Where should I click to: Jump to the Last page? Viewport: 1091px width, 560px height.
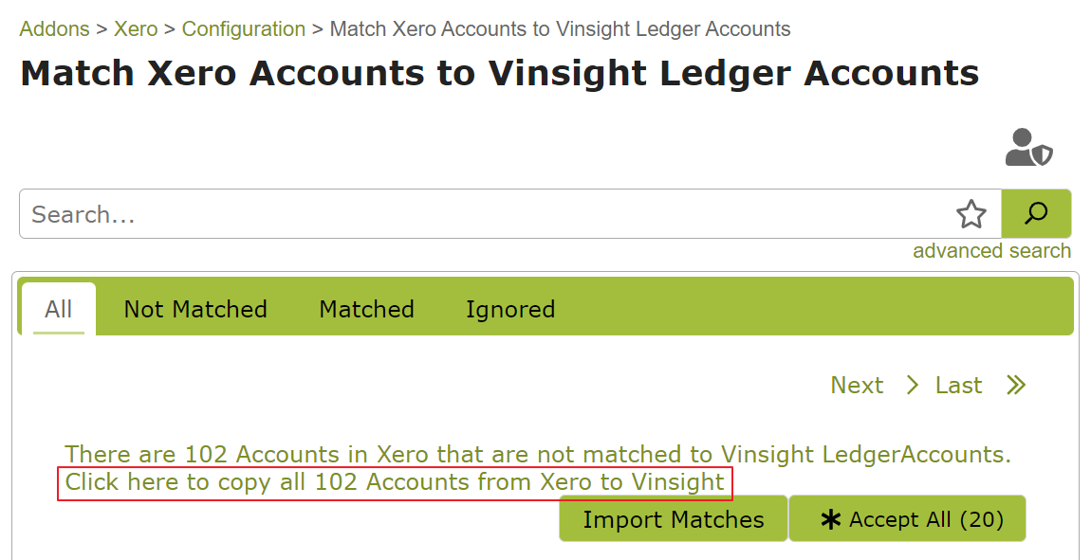point(958,385)
